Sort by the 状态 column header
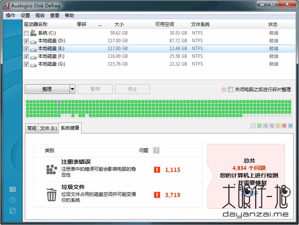 click(281, 24)
